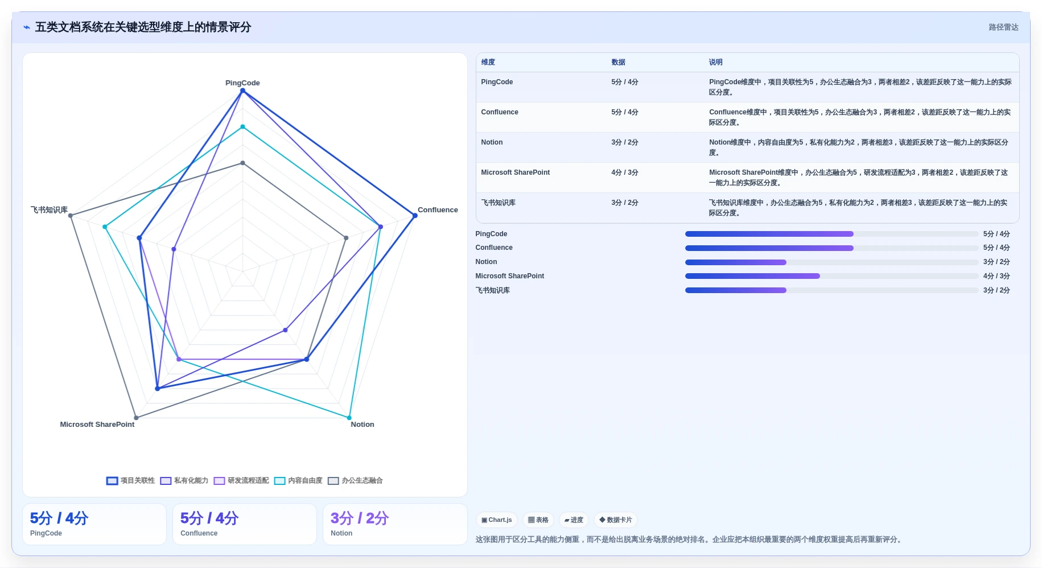This screenshot has height=568, width=1042.
Task: Click the Notion table row name
Action: tap(492, 142)
